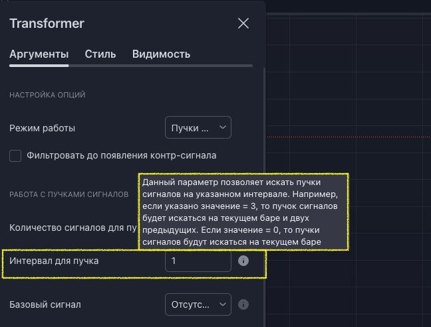431x327 pixels.
Task: Click the Интервал для пучка label
Action: [x=54, y=261]
